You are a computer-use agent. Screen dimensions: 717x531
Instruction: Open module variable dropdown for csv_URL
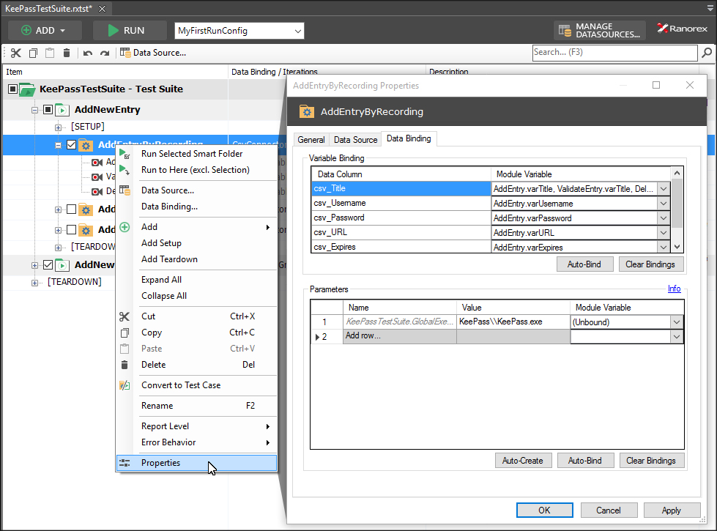[664, 233]
